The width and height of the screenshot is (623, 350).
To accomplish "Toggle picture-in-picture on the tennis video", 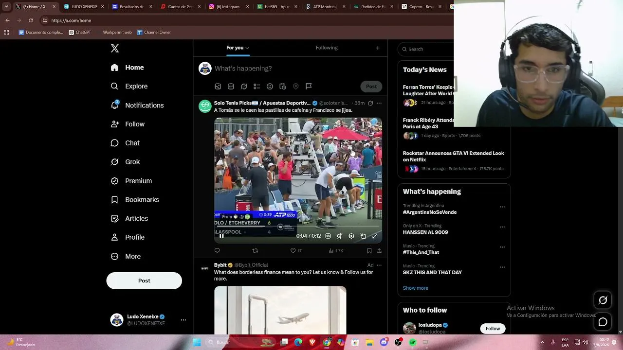I will 363,236.
